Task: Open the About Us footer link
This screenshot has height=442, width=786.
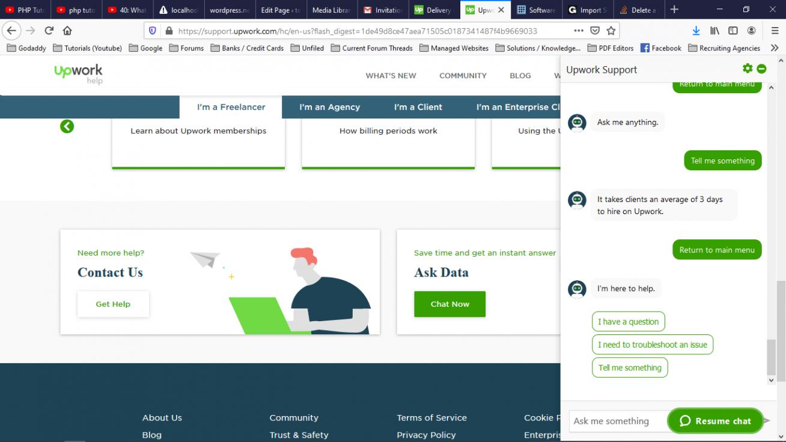Action: [x=162, y=418]
